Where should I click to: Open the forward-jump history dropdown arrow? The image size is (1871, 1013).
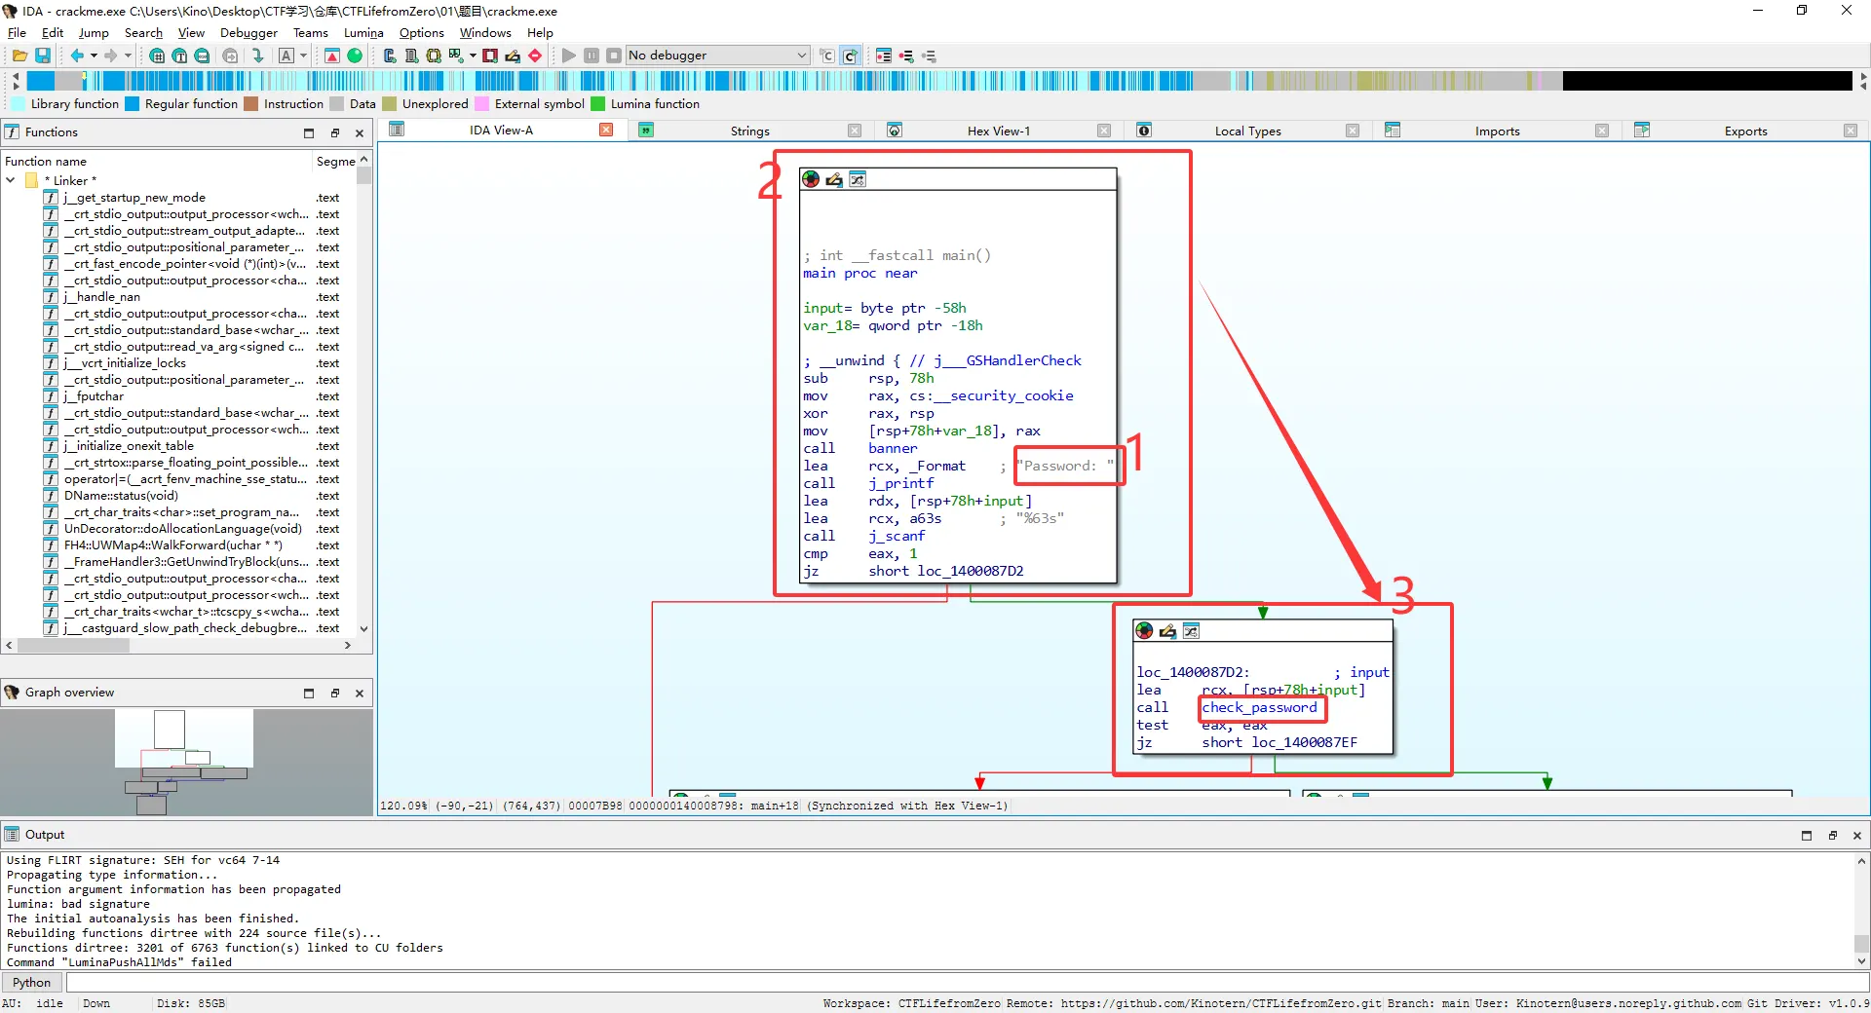pos(128,56)
